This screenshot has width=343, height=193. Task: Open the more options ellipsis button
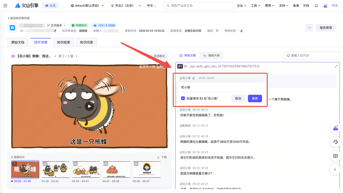coord(309,28)
